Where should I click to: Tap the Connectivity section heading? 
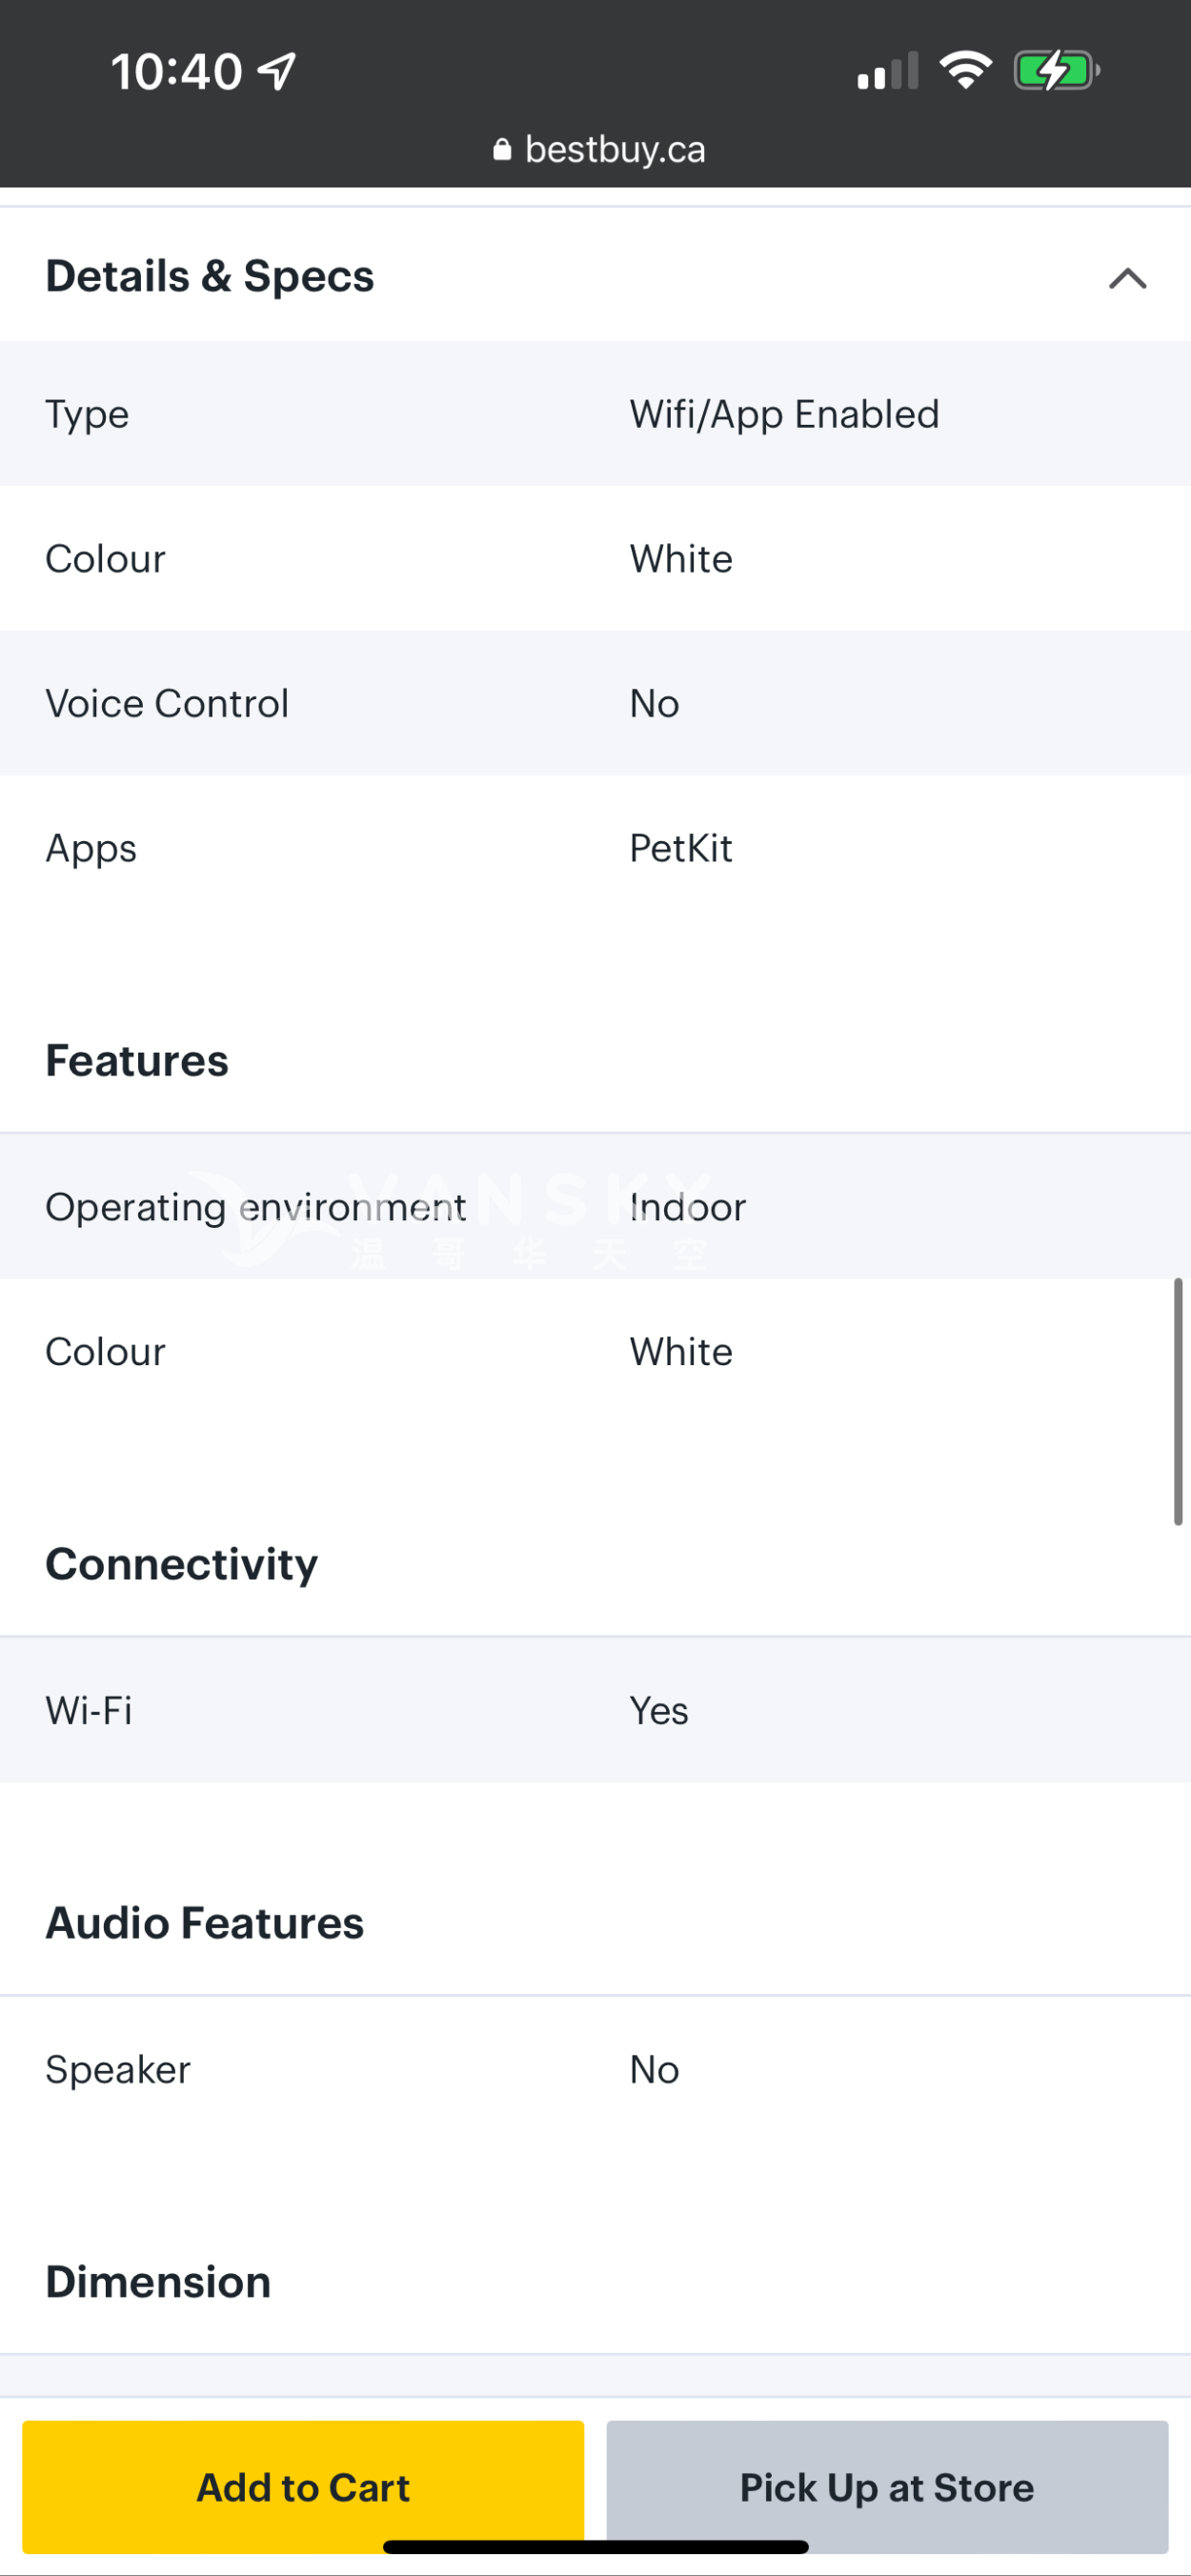(182, 1564)
